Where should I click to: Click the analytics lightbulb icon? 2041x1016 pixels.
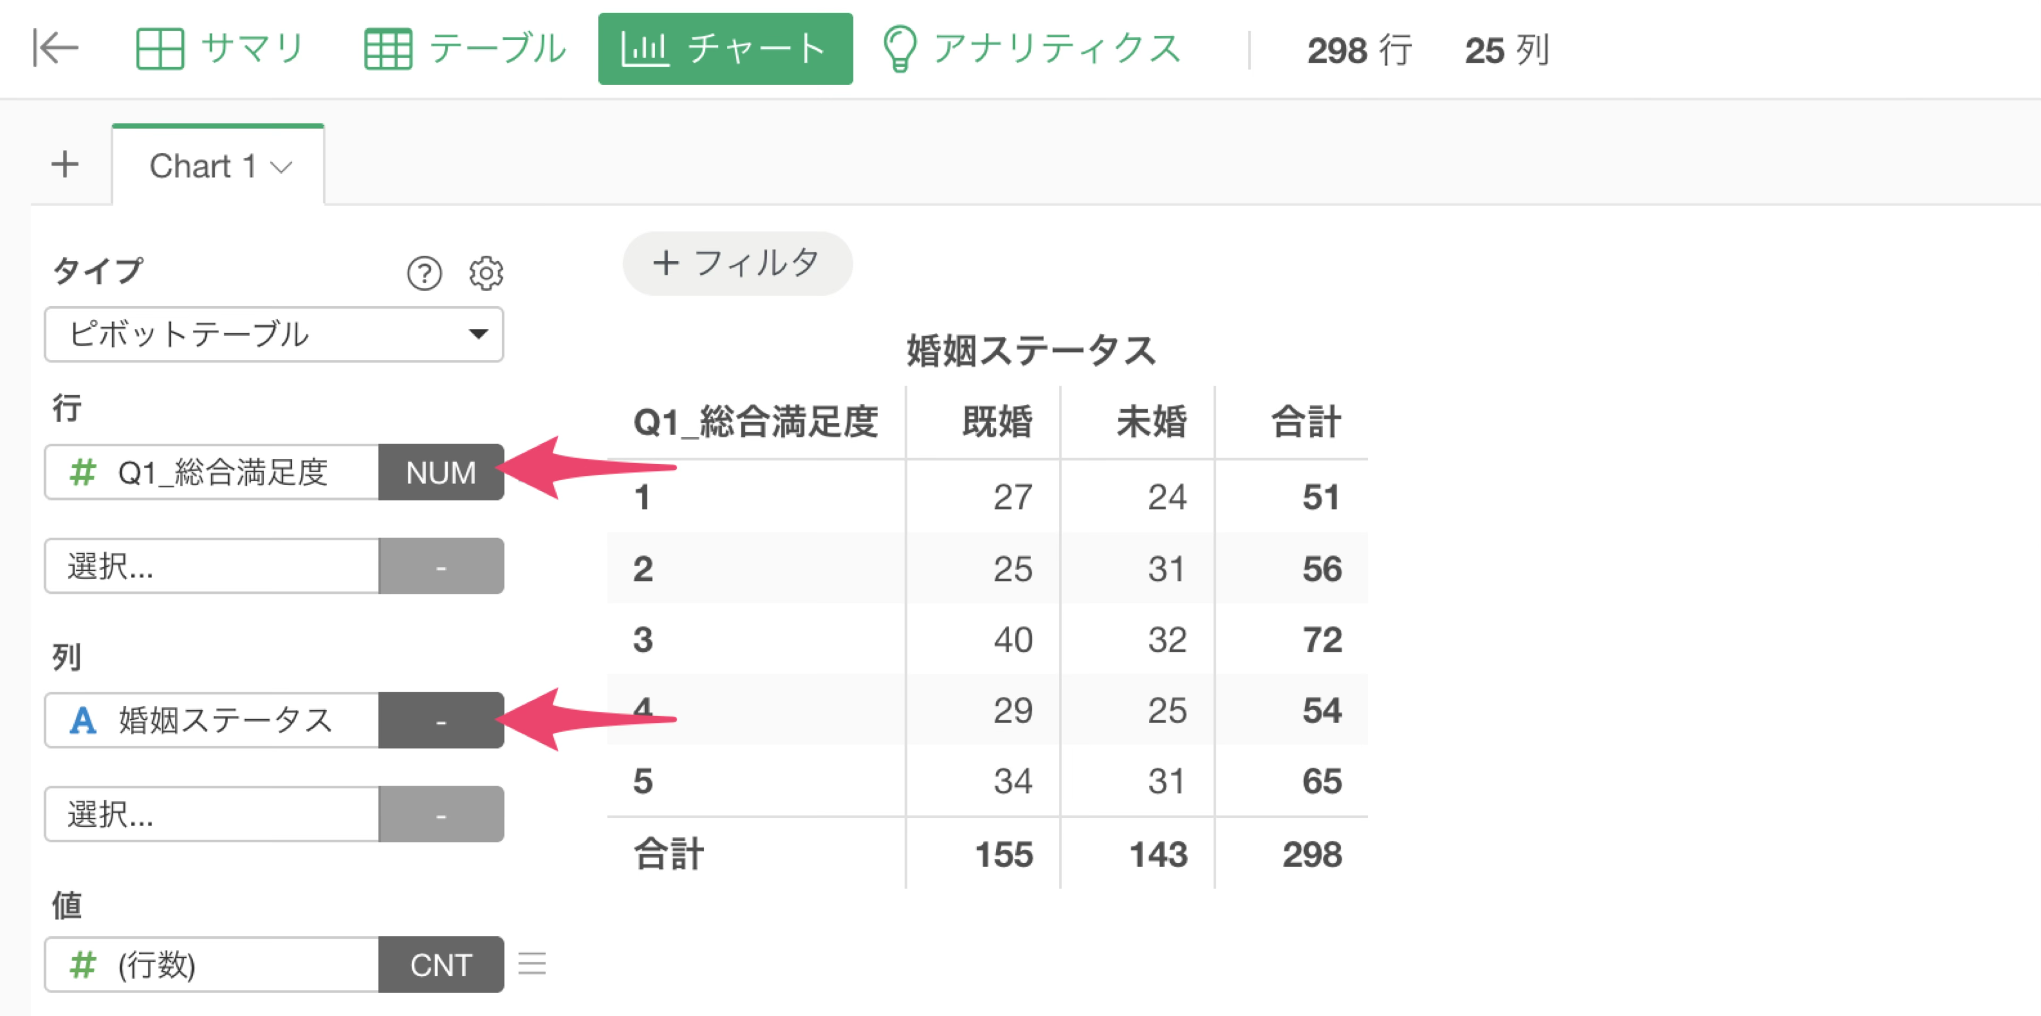coord(899,49)
